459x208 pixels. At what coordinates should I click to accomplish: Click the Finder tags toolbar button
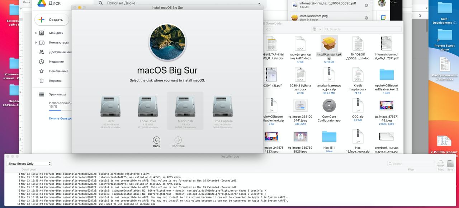(x=268, y=29)
